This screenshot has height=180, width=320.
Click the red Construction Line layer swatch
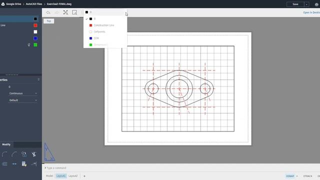point(35,25)
